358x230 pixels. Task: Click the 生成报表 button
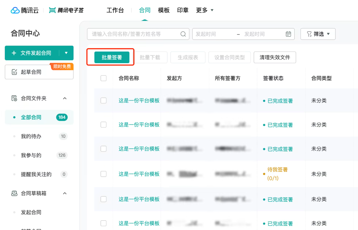click(188, 57)
